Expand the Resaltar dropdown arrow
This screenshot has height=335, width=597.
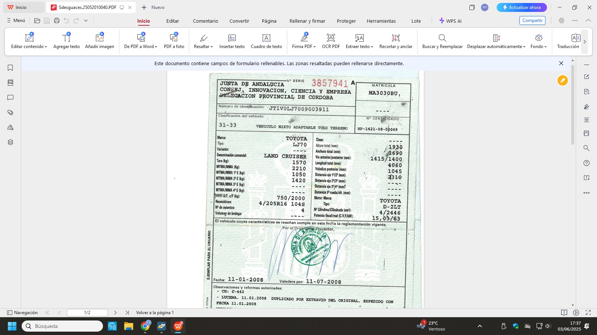212,47
